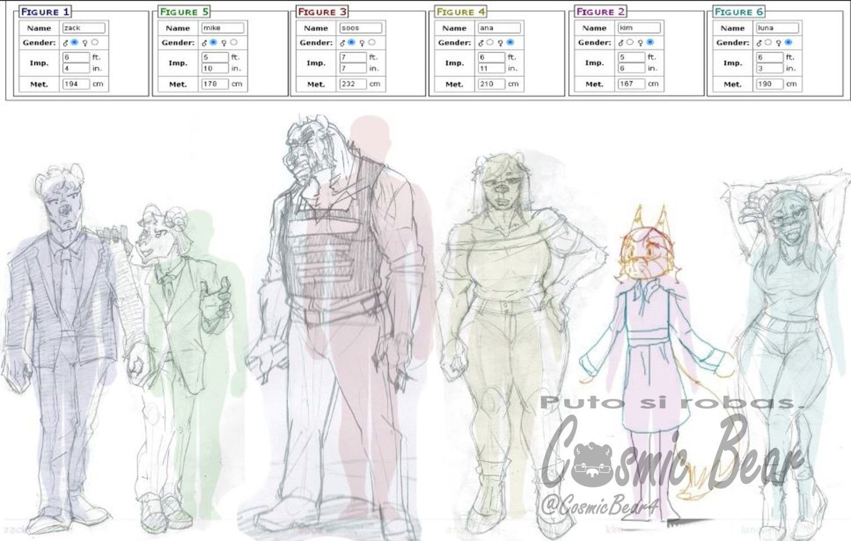Select male gender radio for Figure 2
This screenshot has width=851, height=541.
tap(630, 42)
